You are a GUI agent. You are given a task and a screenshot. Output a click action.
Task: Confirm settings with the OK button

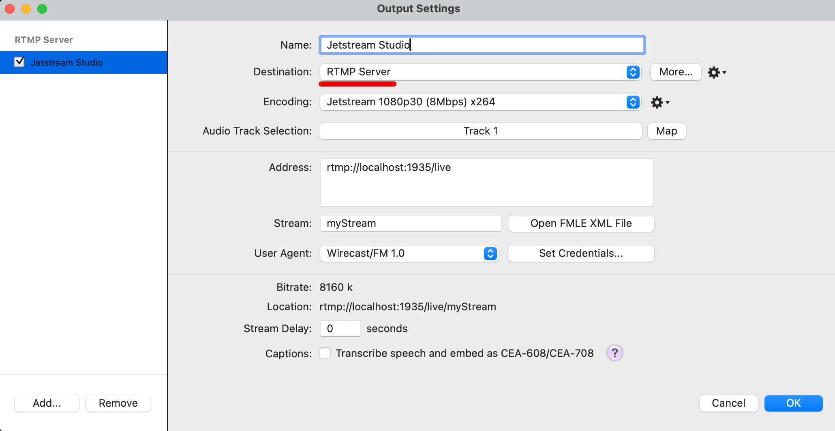pyautogui.click(x=793, y=403)
